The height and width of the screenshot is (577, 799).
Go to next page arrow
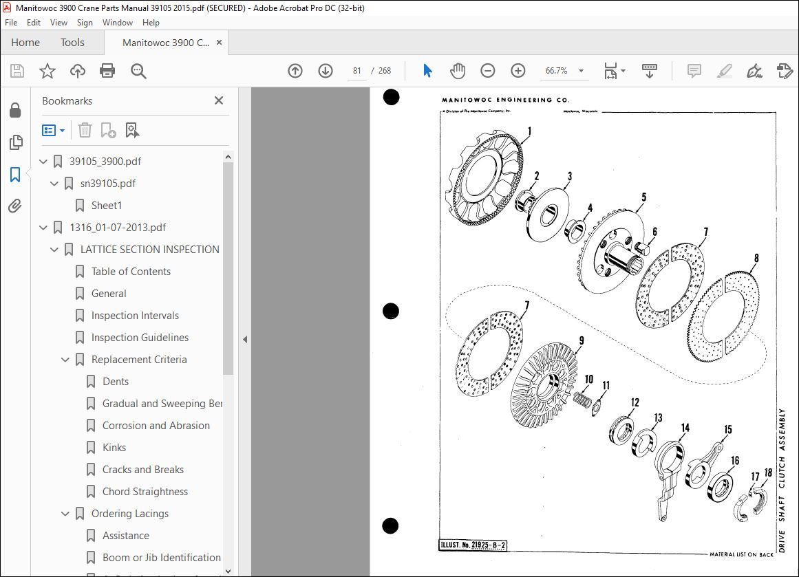click(325, 71)
